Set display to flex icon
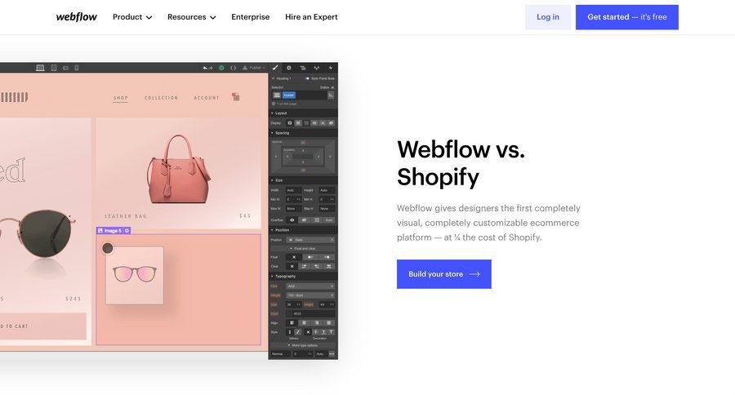Screen dimensions: 735x395 click(x=298, y=122)
